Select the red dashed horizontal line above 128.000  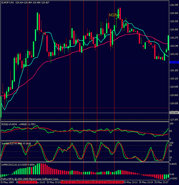click(85, 108)
